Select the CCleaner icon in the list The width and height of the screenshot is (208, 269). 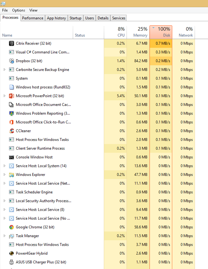[x=11, y=131]
